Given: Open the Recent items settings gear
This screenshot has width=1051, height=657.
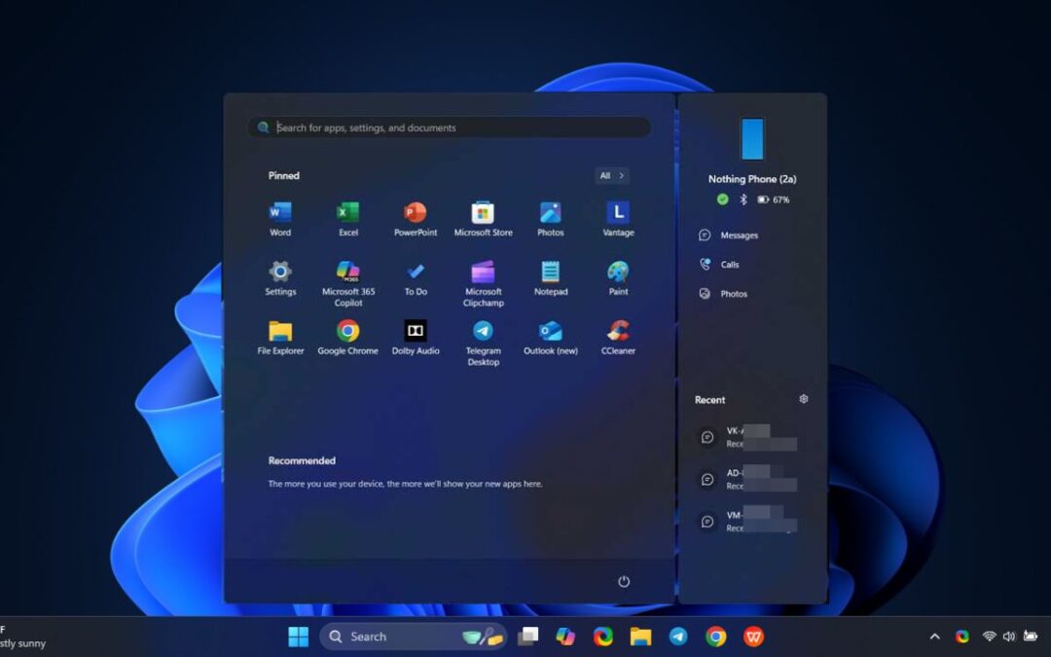Looking at the screenshot, I should point(803,399).
